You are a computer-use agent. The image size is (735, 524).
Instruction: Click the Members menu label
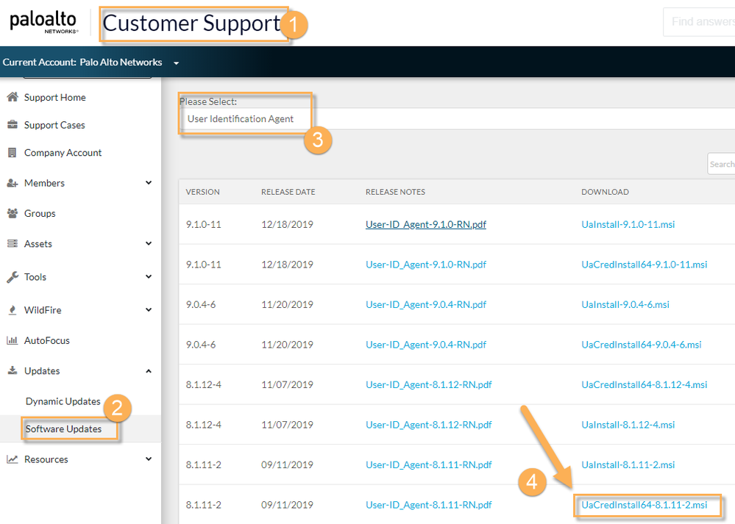[x=45, y=183]
